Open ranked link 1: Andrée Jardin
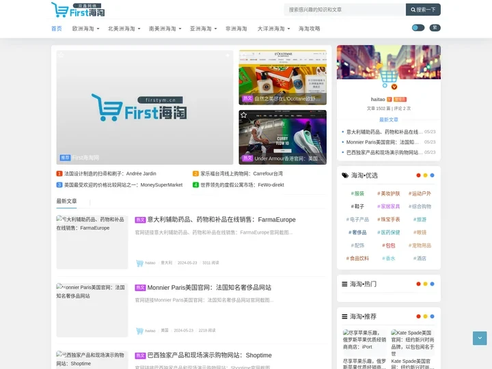492x369 pixels. point(110,174)
